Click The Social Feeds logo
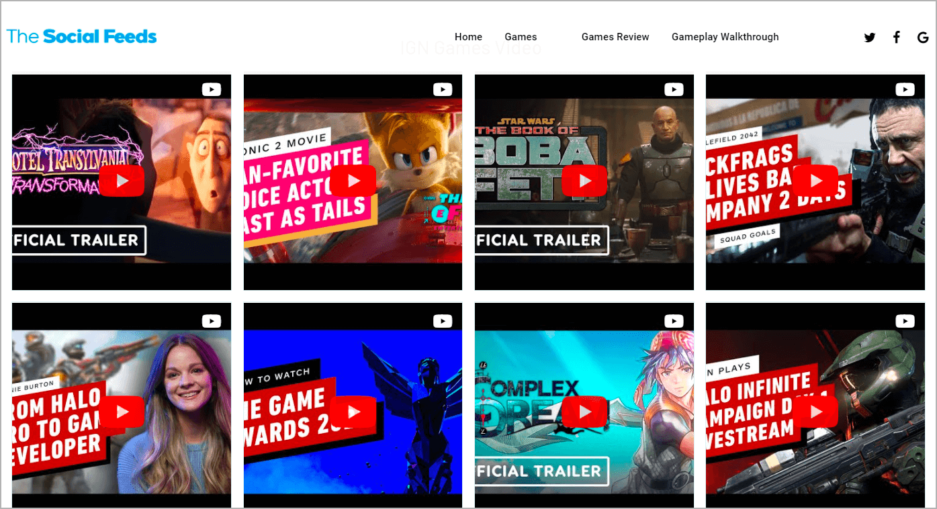Viewport: 937px width, 509px height. tap(82, 36)
